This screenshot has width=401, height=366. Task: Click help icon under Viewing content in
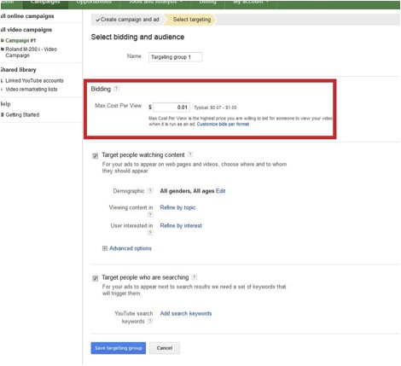click(150, 214)
